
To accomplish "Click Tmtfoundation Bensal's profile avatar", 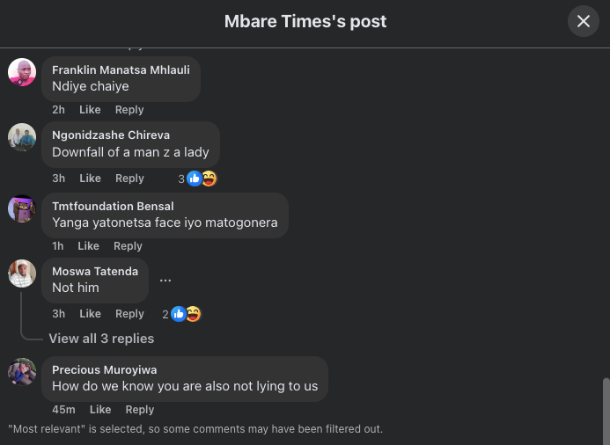I will point(22,208).
